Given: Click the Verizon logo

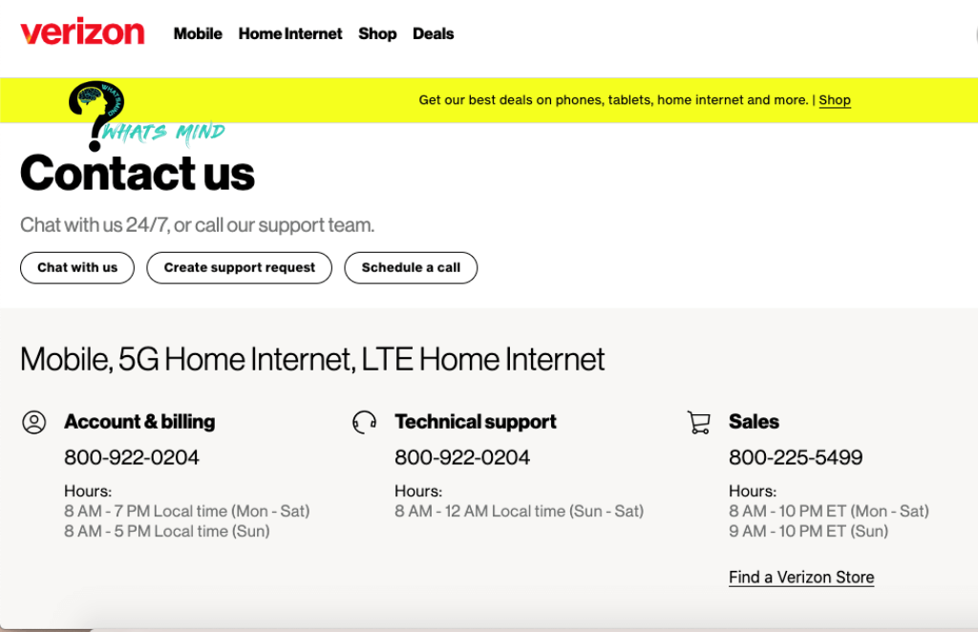Looking at the screenshot, I should tap(82, 32).
